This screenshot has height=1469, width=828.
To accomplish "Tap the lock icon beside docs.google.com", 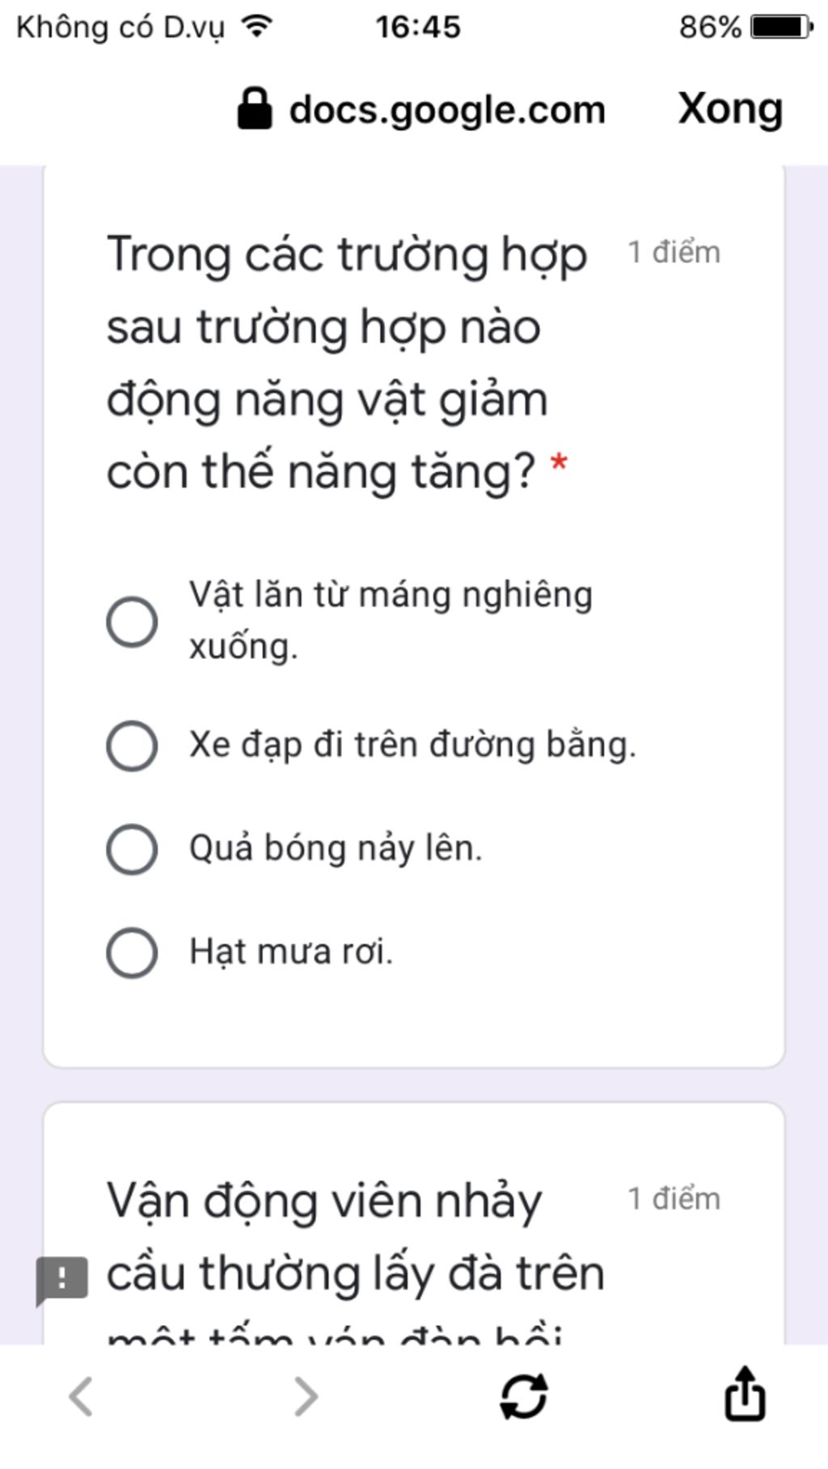I will click(254, 108).
